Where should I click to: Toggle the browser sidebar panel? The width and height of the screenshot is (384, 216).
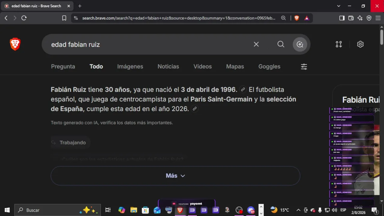342,18
